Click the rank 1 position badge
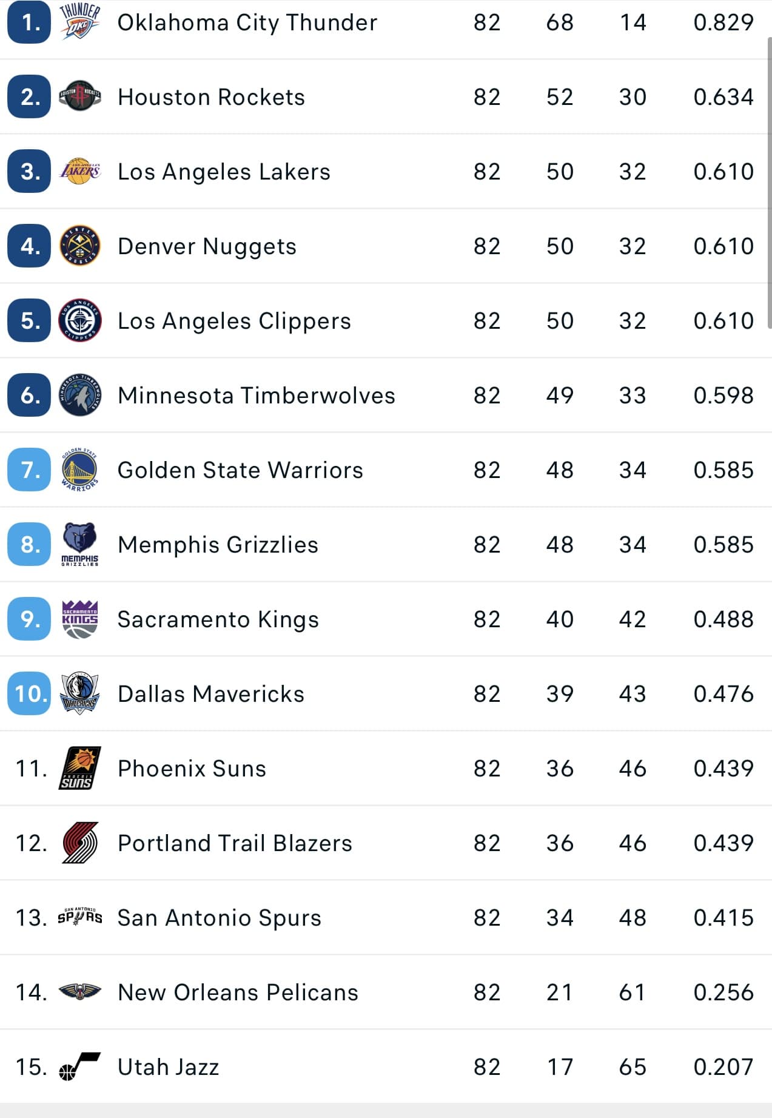Image resolution: width=772 pixels, height=1118 pixels. pos(29,22)
